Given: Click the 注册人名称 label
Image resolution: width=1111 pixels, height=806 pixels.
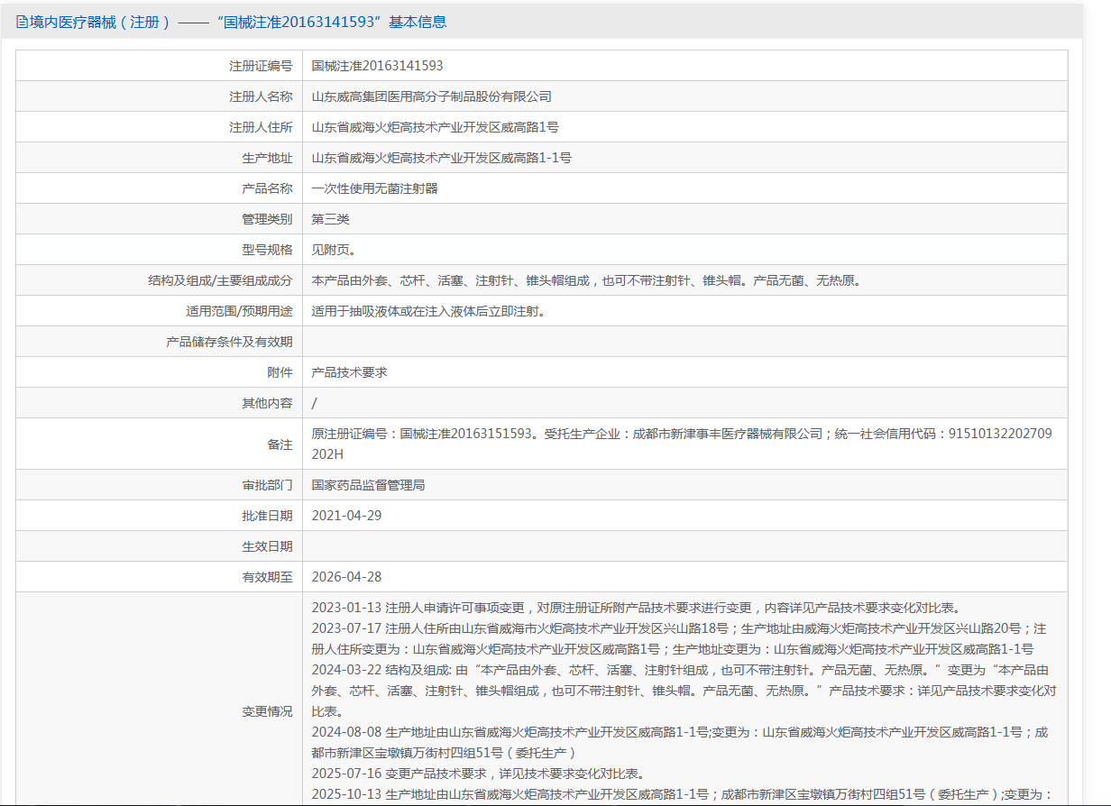Looking at the screenshot, I should [x=261, y=96].
